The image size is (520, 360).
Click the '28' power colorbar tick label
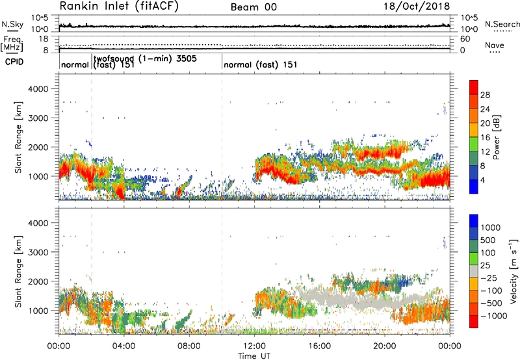pos(485,95)
